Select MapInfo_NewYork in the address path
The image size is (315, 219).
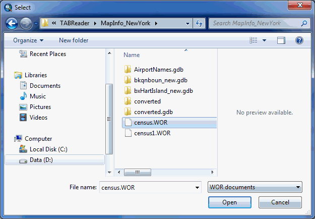coord(125,23)
